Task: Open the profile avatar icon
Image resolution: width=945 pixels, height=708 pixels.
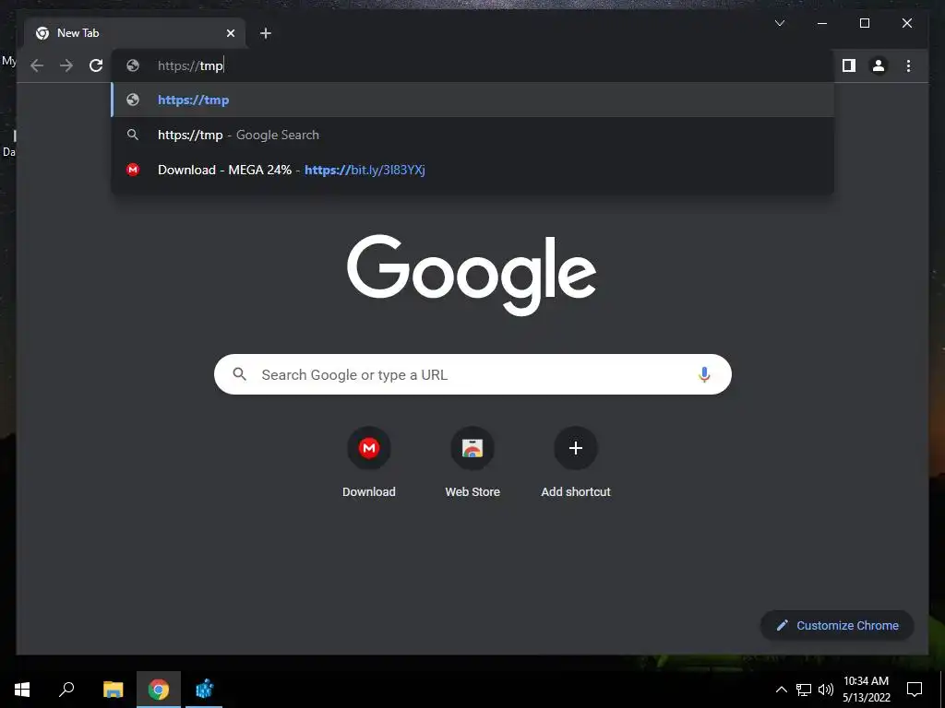Action: click(x=879, y=65)
